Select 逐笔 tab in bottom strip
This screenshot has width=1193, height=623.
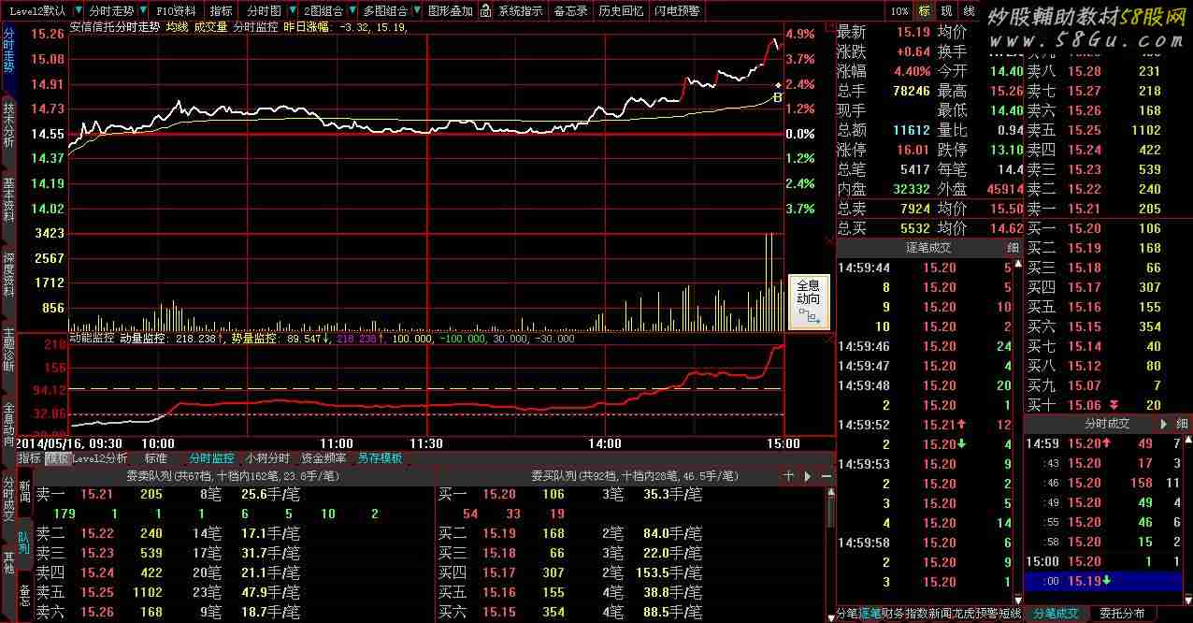(x=870, y=615)
